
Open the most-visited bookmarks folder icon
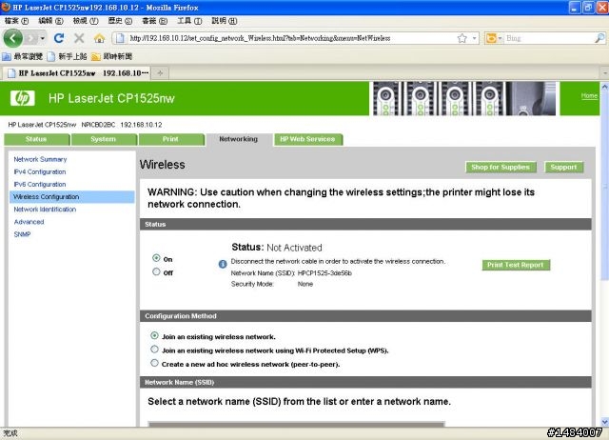point(7,57)
